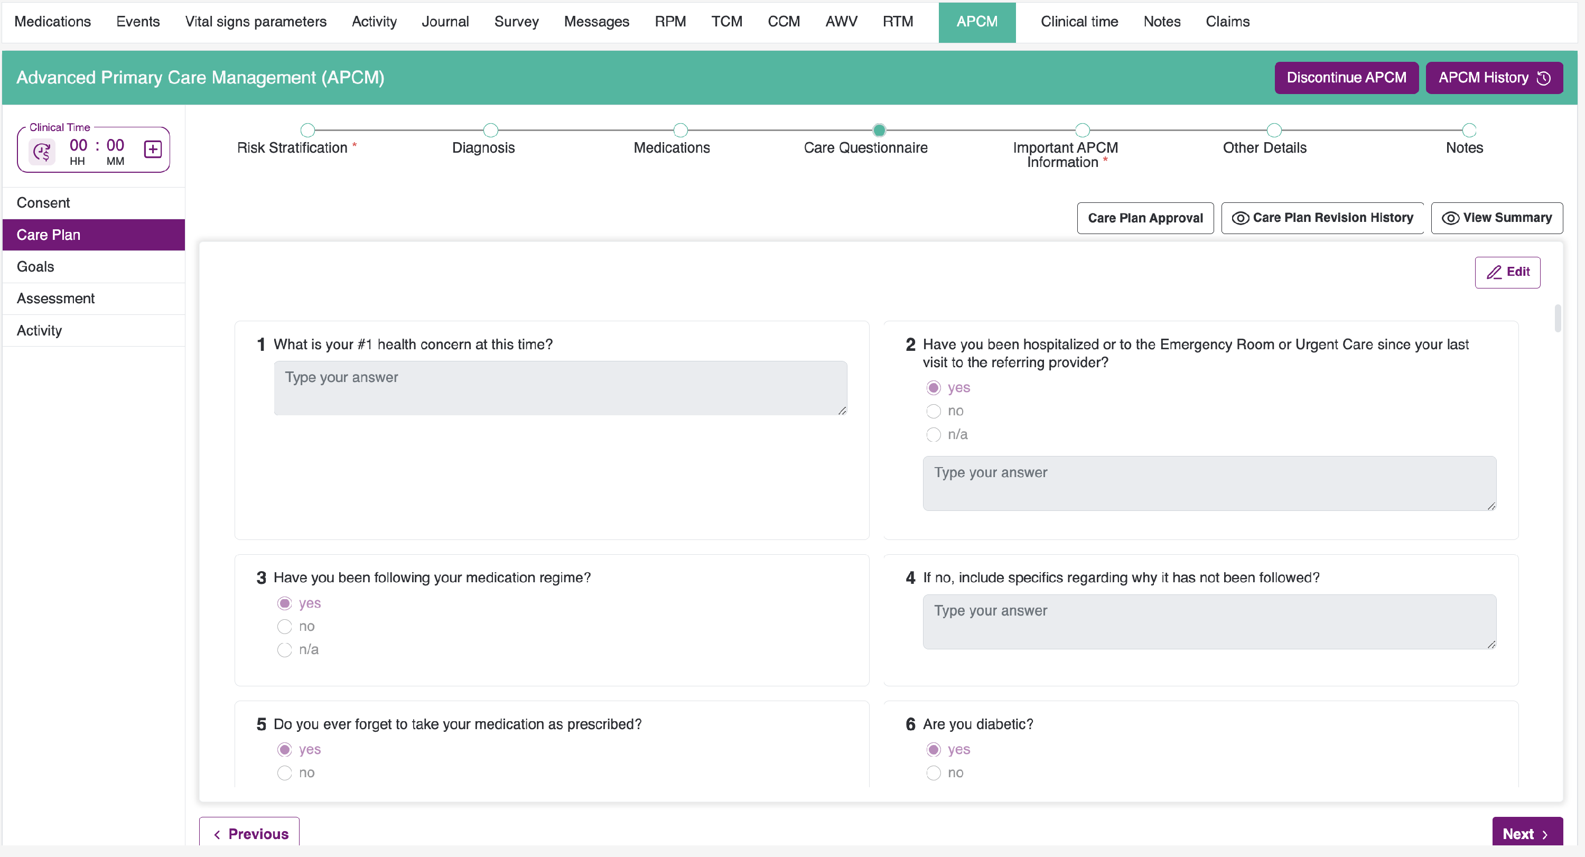The image size is (1585, 857).
Task: Click the #1 health concern answer field
Action: (560, 388)
